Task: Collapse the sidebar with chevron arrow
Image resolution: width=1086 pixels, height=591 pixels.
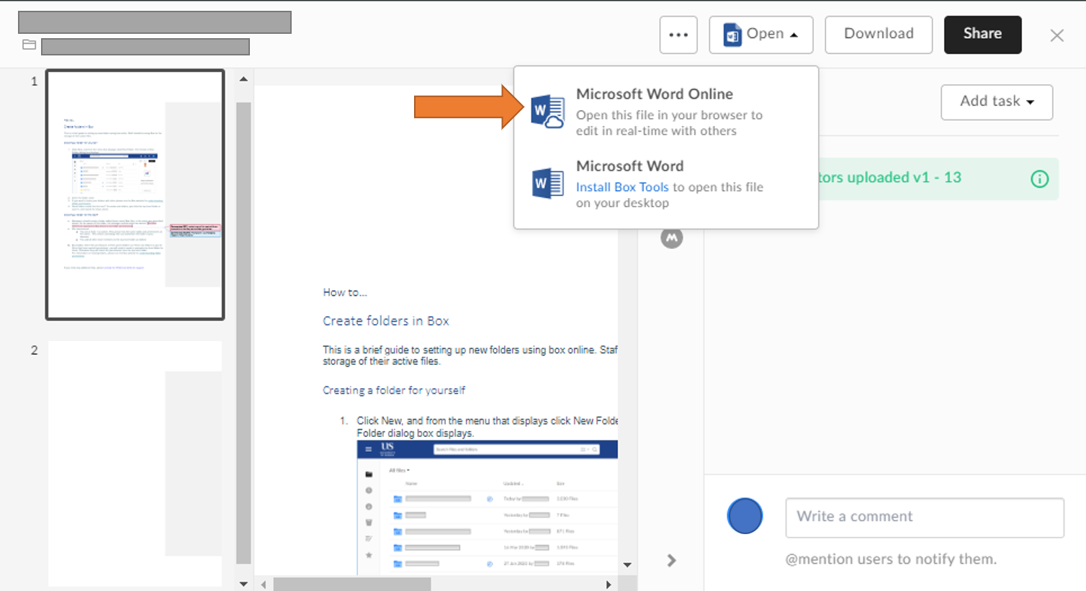Action: point(671,560)
